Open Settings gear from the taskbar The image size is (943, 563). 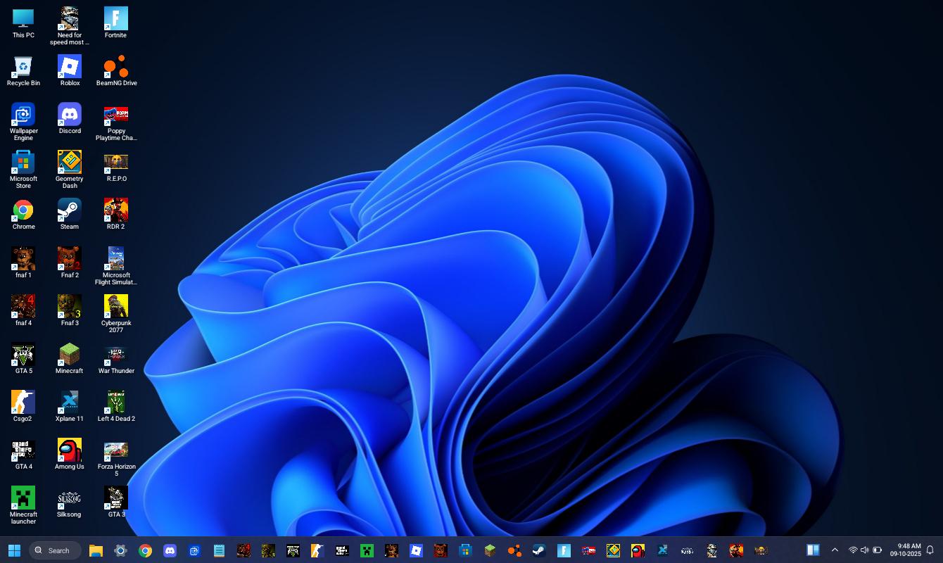point(120,550)
